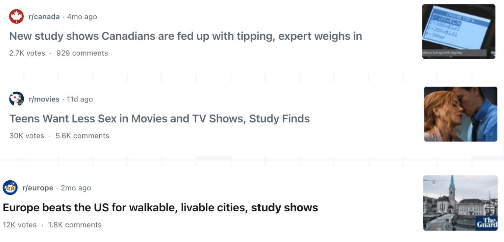Open the Teens Want Less Sex post title
This screenshot has height=242, width=504.
(159, 119)
